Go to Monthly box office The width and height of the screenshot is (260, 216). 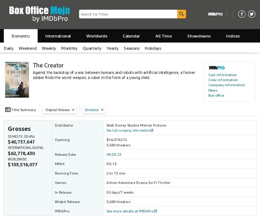(69, 48)
